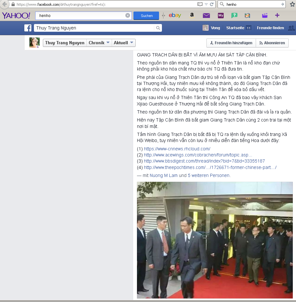Open eBay shortcut in Yahoo toolbar
The width and height of the screenshot is (296, 302).
[175, 15]
